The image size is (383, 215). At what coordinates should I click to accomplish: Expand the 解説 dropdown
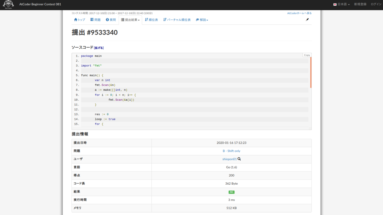click(x=202, y=19)
